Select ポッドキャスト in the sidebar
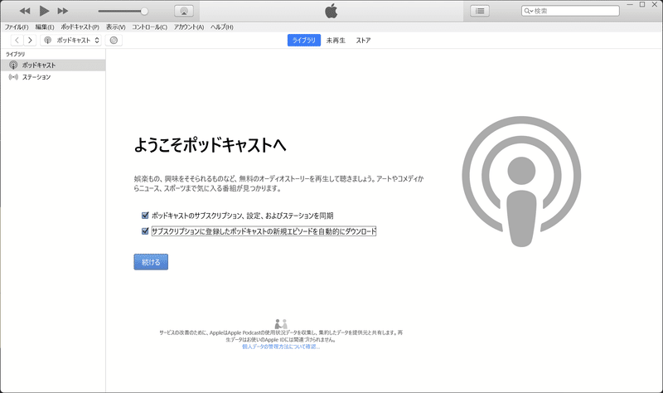 (x=53, y=65)
